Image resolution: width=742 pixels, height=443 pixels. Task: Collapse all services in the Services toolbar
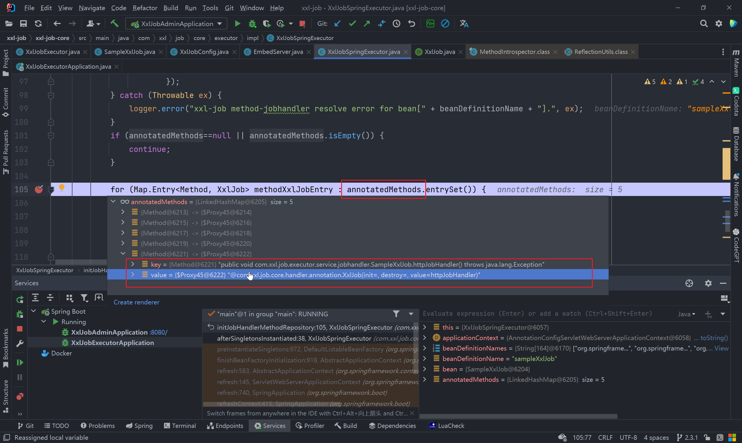(x=50, y=297)
